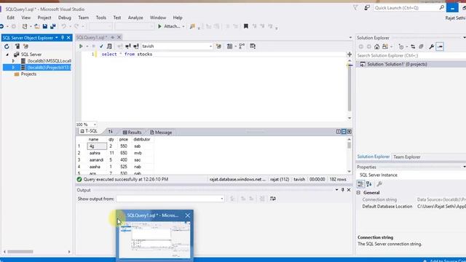466x262 pixels.
Task: Switch to the T-SQL tab
Action: tap(89, 131)
